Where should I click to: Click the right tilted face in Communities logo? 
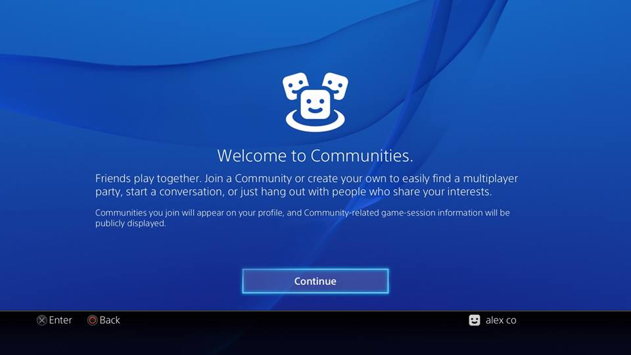point(336,85)
